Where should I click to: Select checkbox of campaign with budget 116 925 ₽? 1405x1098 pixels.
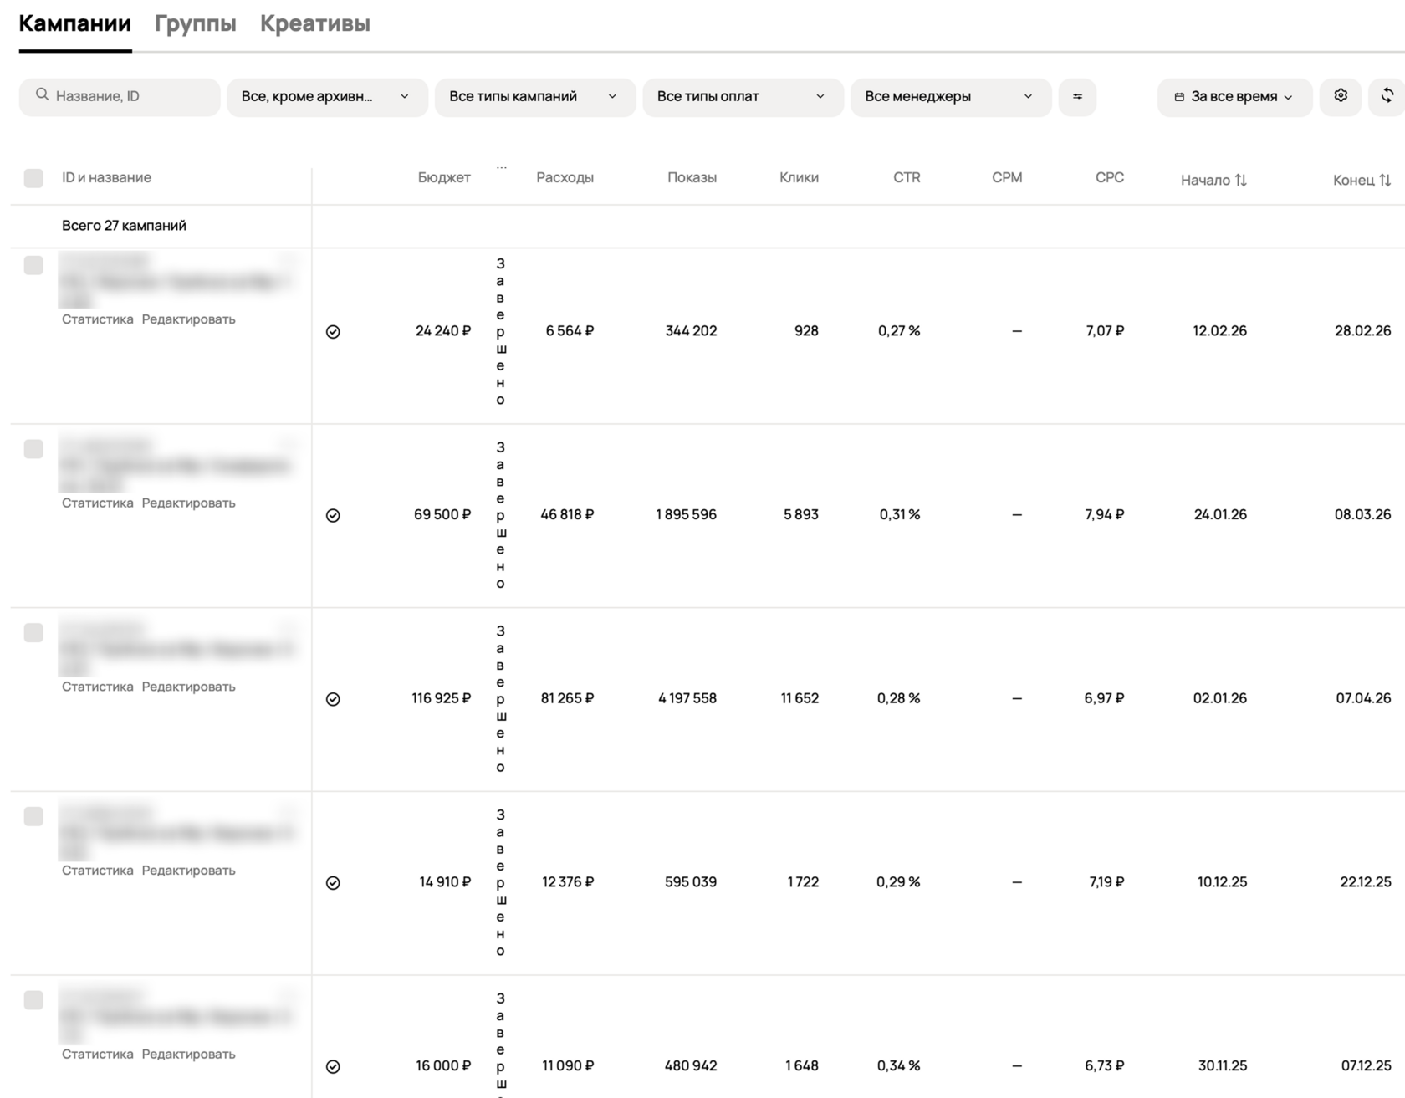(33, 633)
